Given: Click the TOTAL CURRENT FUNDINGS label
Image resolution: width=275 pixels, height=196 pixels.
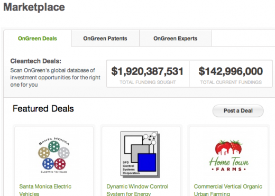Looking at the screenshot, I should (231, 82).
